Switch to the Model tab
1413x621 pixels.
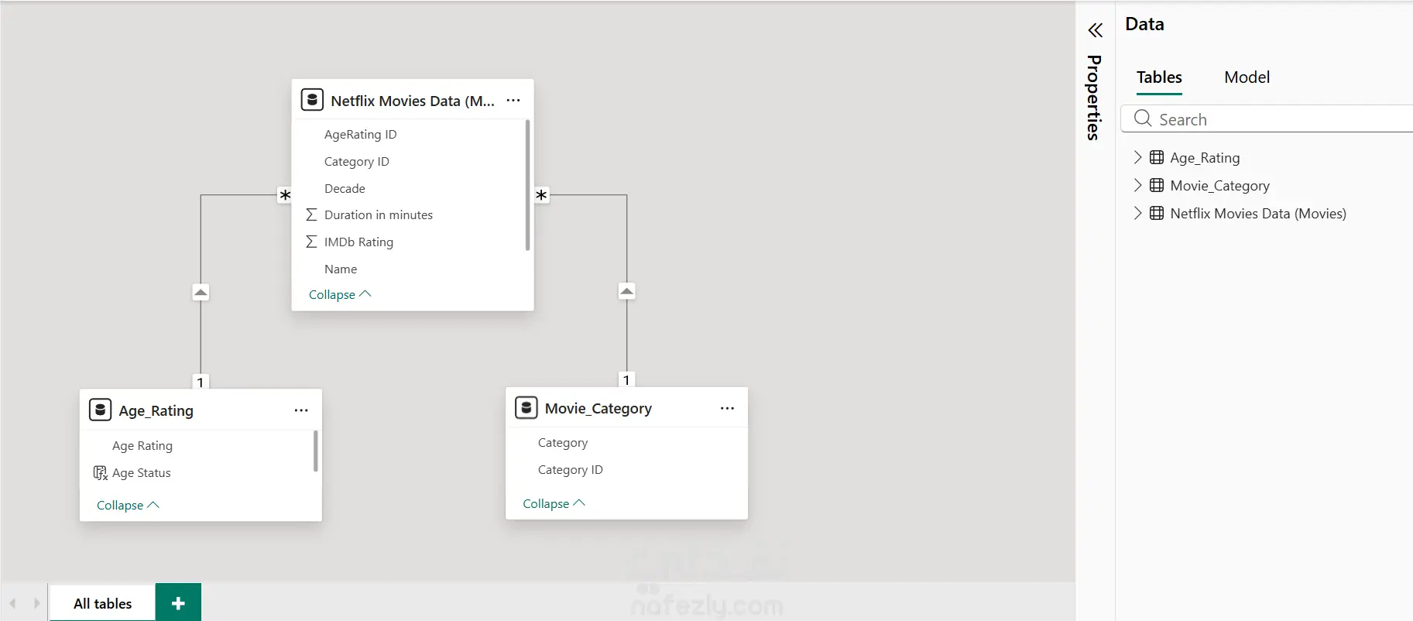coord(1247,77)
